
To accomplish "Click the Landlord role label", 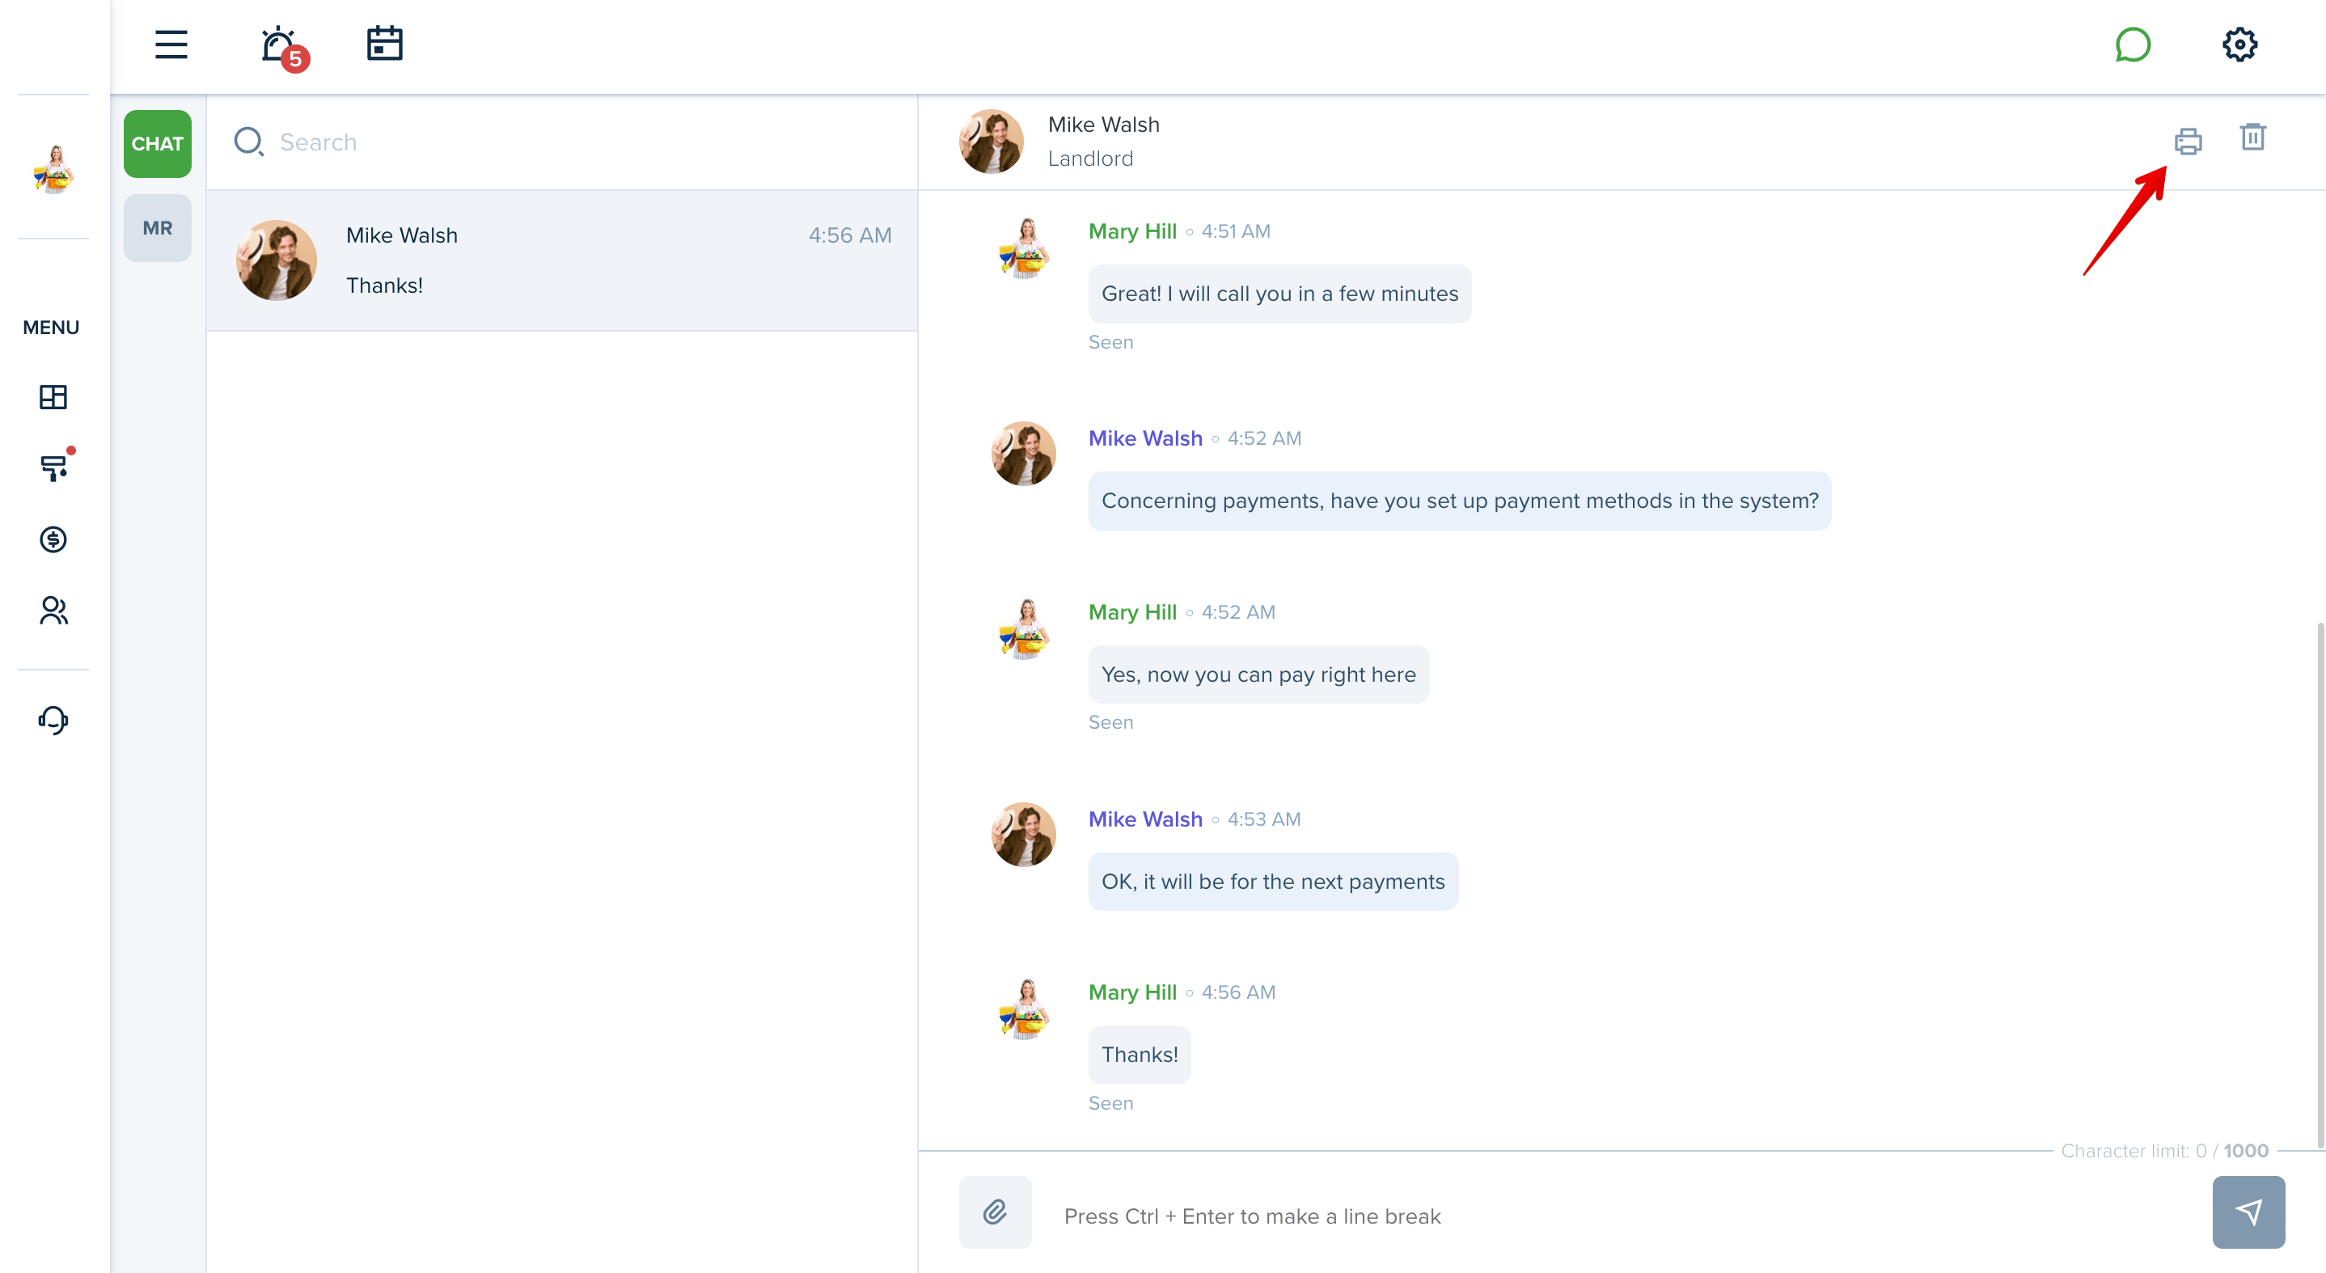I will 1090,159.
